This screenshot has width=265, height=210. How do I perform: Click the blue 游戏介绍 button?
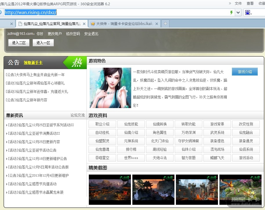click(245, 72)
